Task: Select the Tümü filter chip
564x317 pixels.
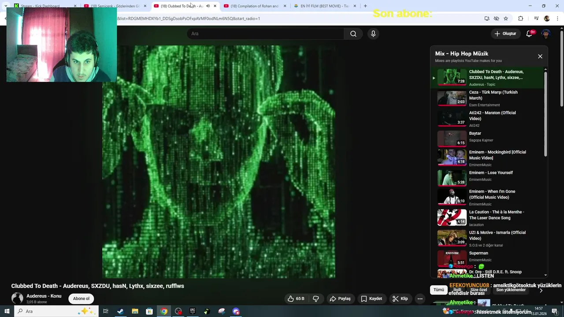Action: tap(439, 290)
